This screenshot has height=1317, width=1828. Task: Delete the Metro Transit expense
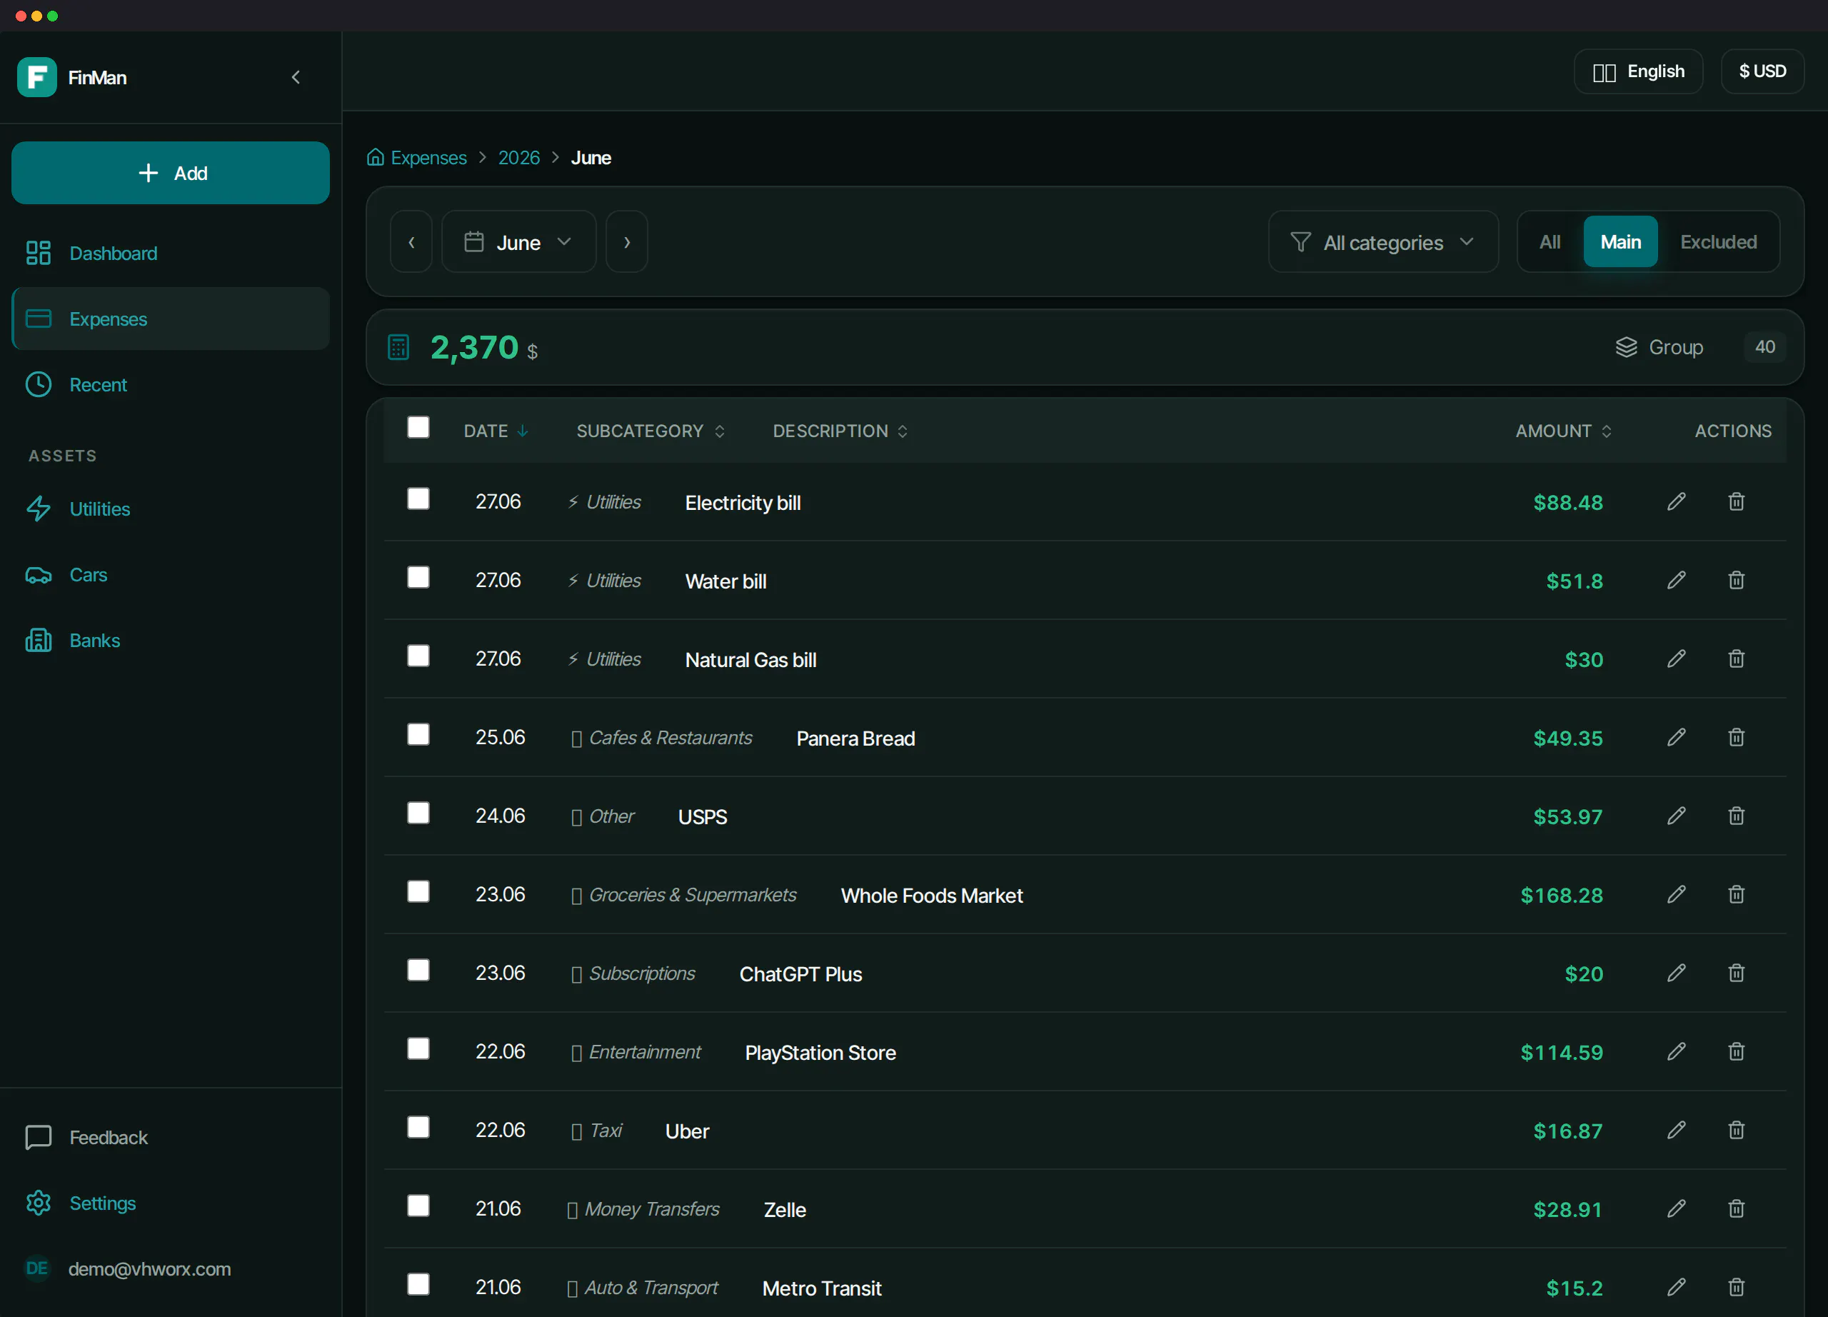(1736, 1287)
